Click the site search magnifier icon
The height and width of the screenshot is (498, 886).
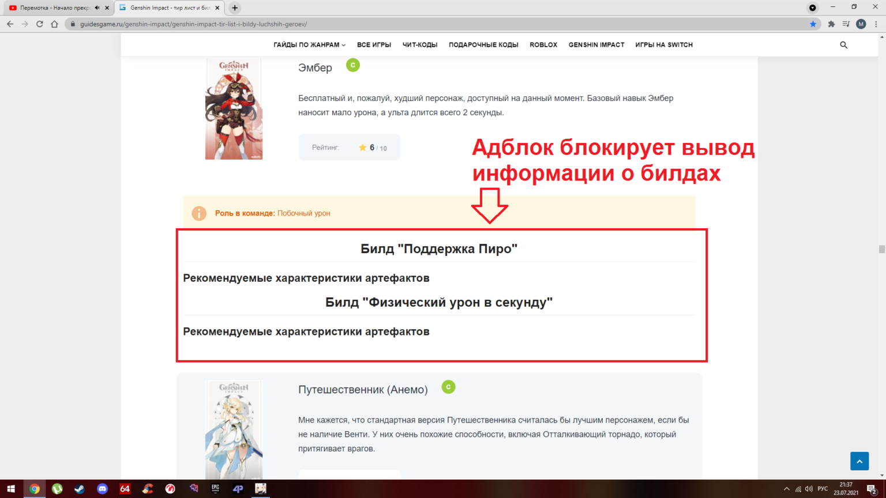(843, 45)
